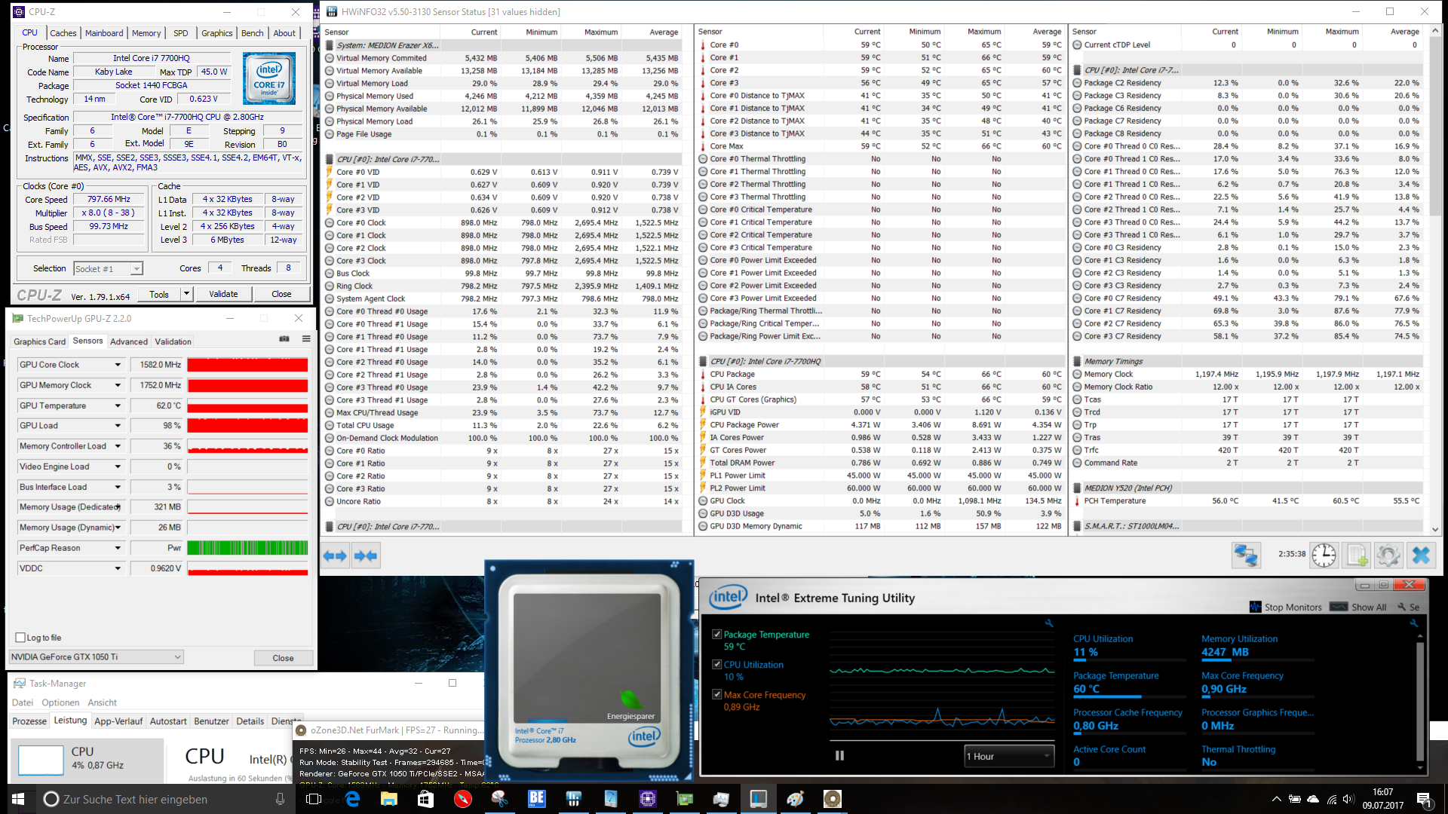1448x814 pixels.
Task: Open HWiNFO sensor settings gear
Action: coord(1388,555)
